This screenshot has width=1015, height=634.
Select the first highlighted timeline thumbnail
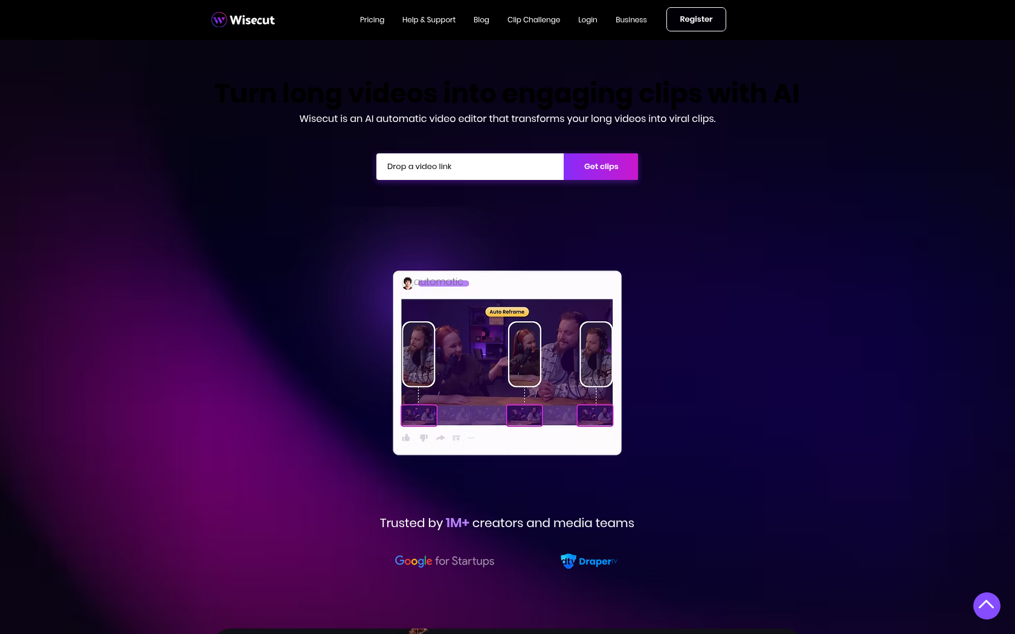tap(419, 415)
